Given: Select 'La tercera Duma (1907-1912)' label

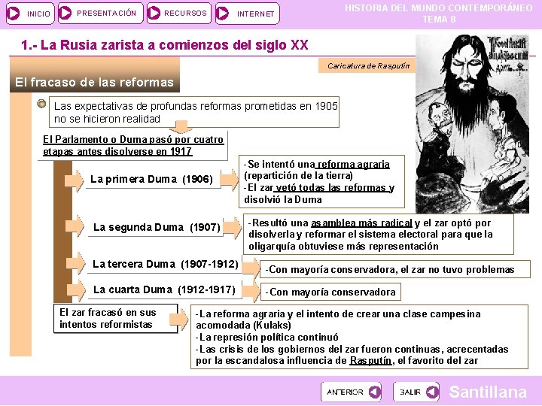Looking at the screenshot, I should pyautogui.click(x=165, y=265).
